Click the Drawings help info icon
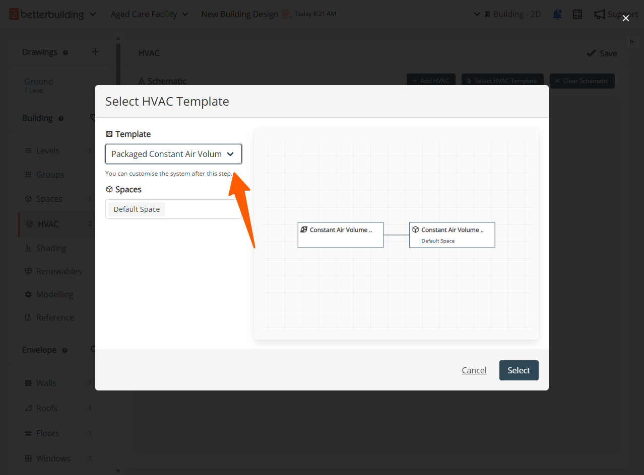Image resolution: width=644 pixels, height=475 pixels. coord(66,52)
